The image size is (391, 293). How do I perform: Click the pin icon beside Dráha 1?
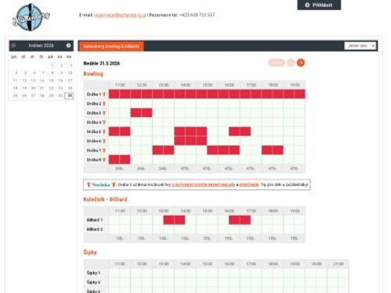pyautogui.click(x=104, y=95)
